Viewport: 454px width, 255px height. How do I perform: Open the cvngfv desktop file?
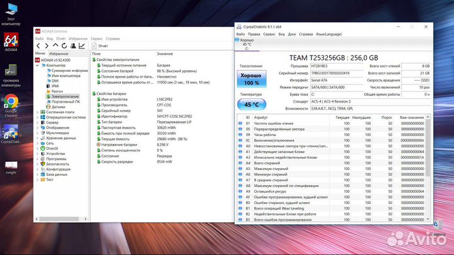point(11,167)
